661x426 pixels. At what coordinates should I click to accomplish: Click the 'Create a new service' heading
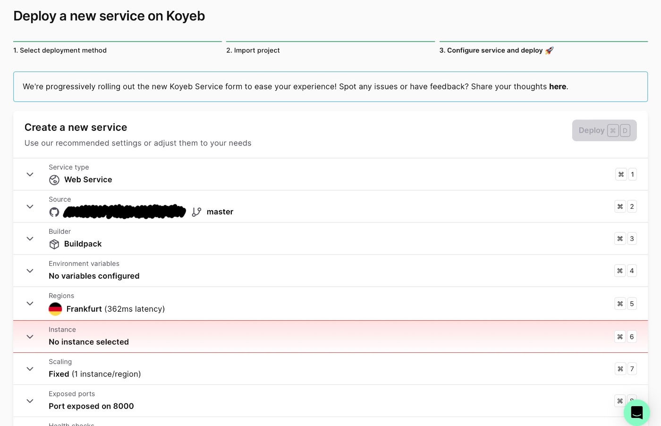[76, 128]
